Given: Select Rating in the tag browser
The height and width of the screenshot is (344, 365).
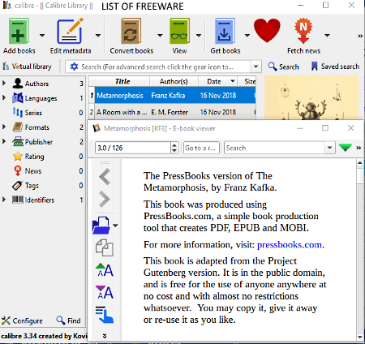Looking at the screenshot, I should tap(34, 157).
